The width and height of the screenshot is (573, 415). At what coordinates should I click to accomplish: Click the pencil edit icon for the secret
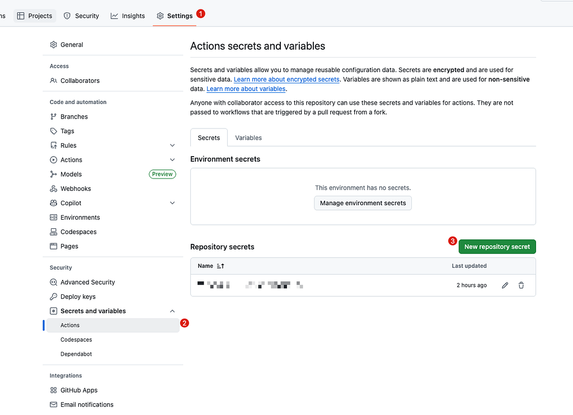pyautogui.click(x=505, y=285)
